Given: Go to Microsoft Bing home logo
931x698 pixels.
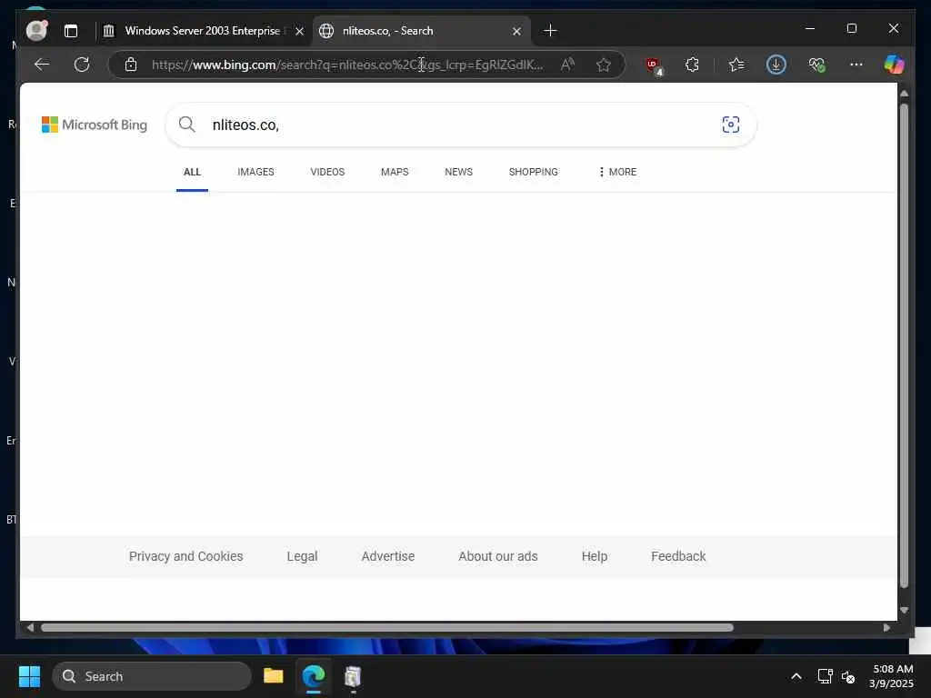Looking at the screenshot, I should click(95, 125).
